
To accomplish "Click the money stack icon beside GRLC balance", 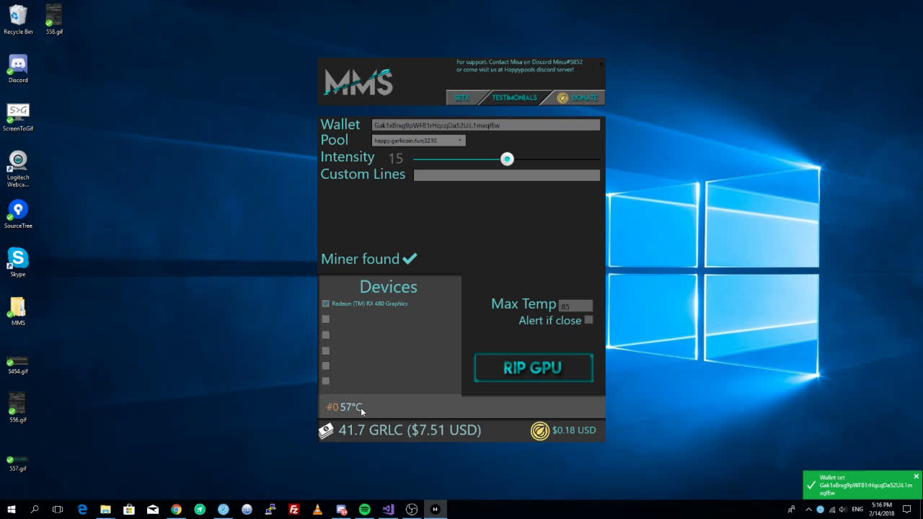I will point(326,430).
